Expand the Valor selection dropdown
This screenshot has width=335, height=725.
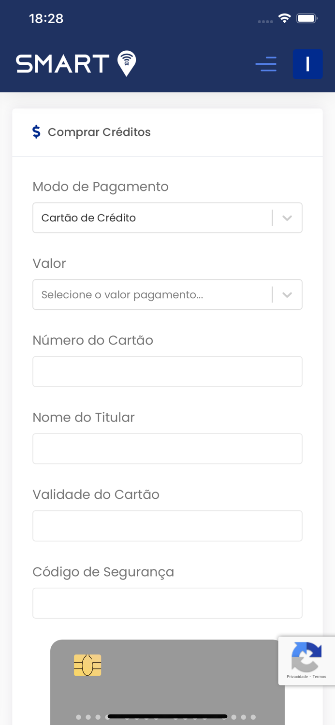tap(167, 294)
